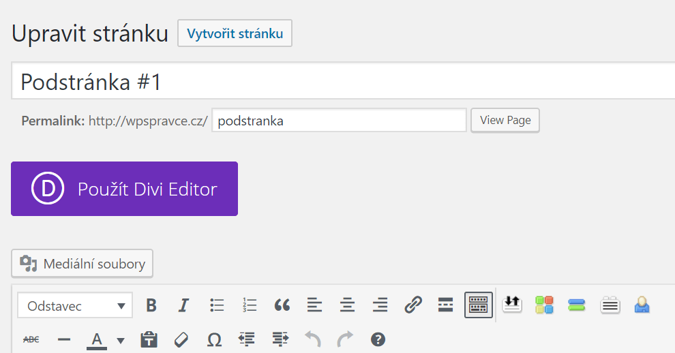Open the keyboard shortcuts help icon

point(378,339)
